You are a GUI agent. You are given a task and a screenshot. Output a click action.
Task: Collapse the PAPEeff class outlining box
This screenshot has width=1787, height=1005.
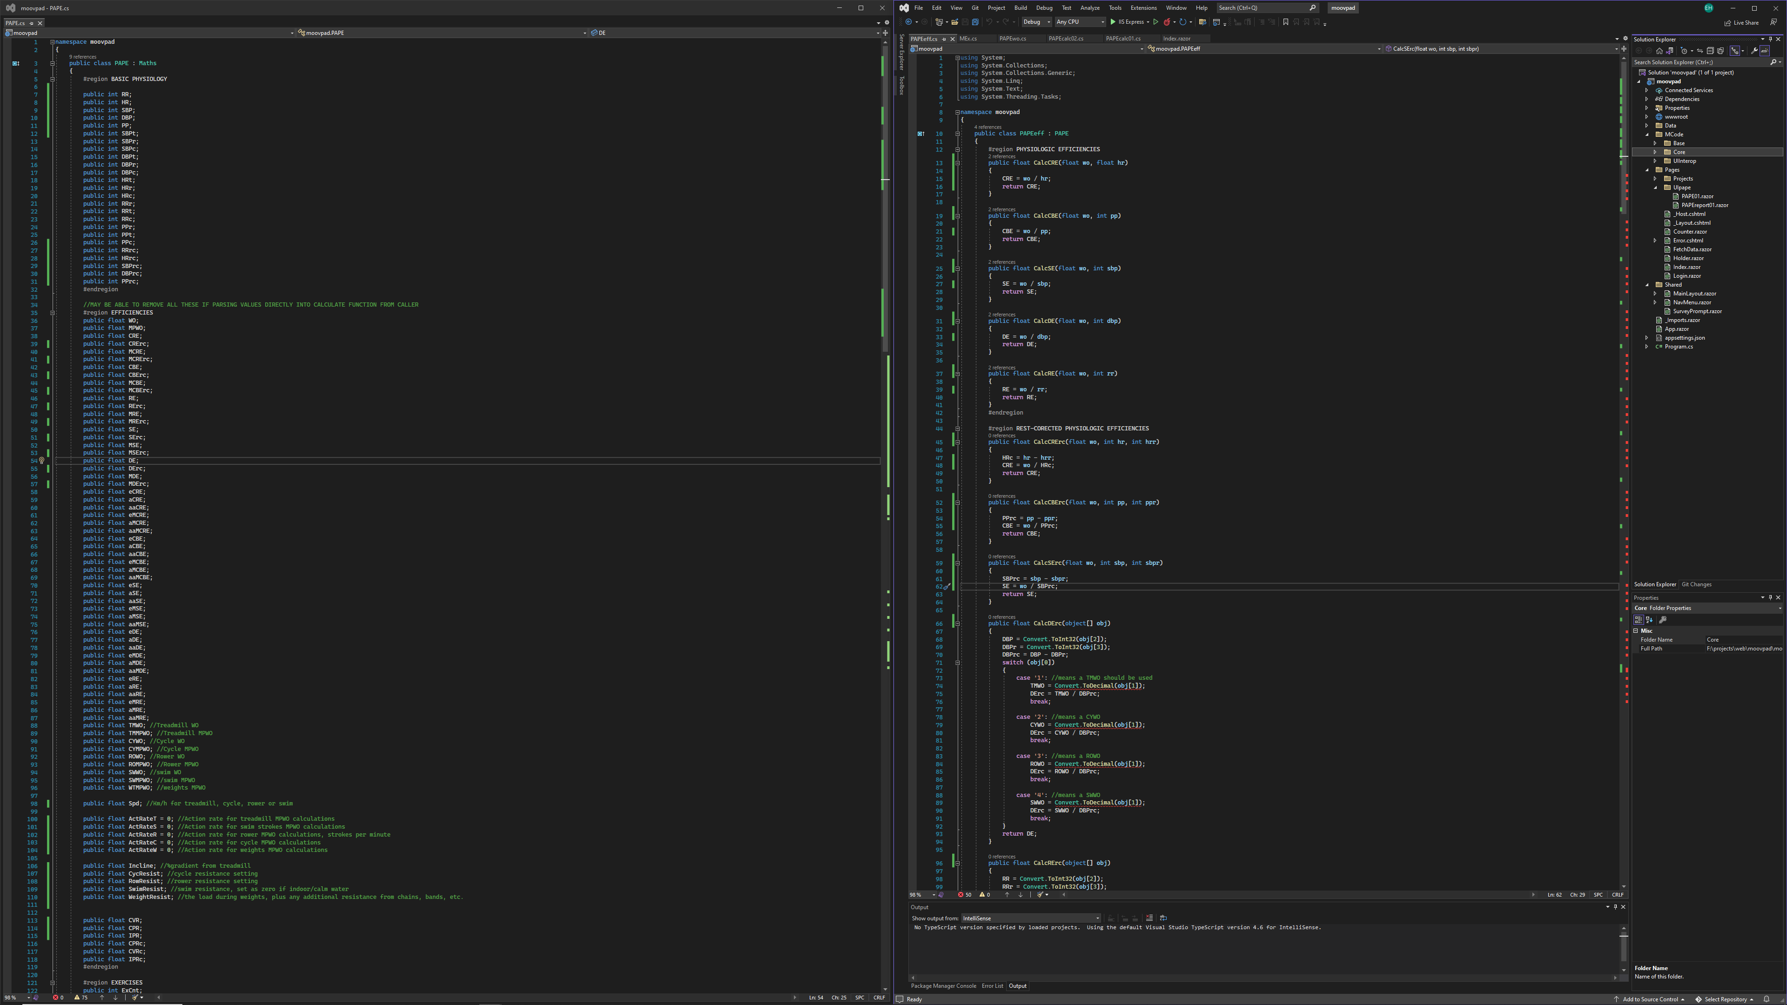click(958, 134)
